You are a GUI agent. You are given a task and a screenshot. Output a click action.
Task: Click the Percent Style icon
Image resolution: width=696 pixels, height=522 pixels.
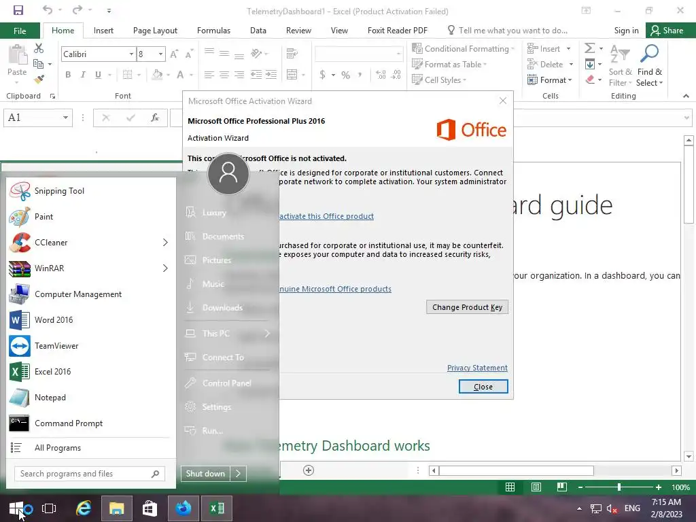[x=345, y=75]
